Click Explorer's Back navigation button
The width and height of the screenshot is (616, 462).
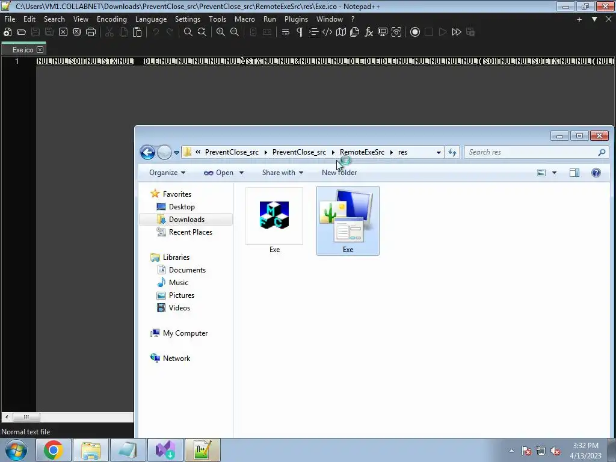click(148, 152)
